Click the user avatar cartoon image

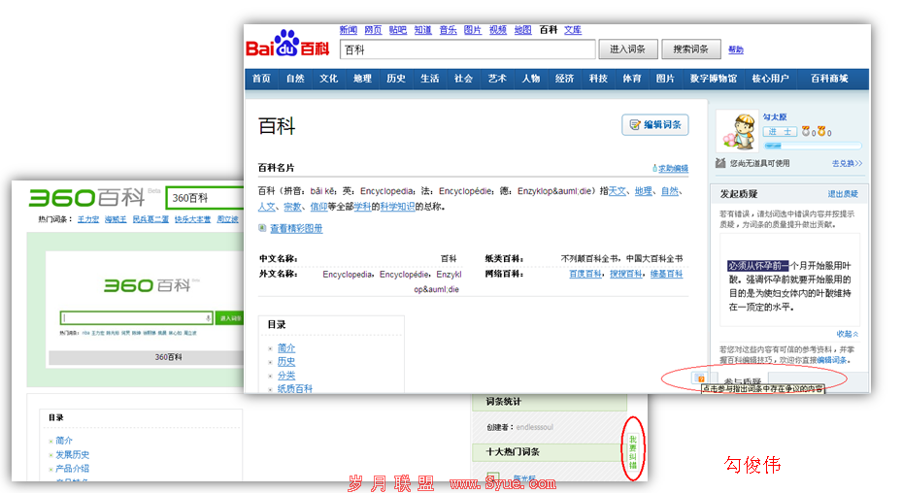click(739, 132)
